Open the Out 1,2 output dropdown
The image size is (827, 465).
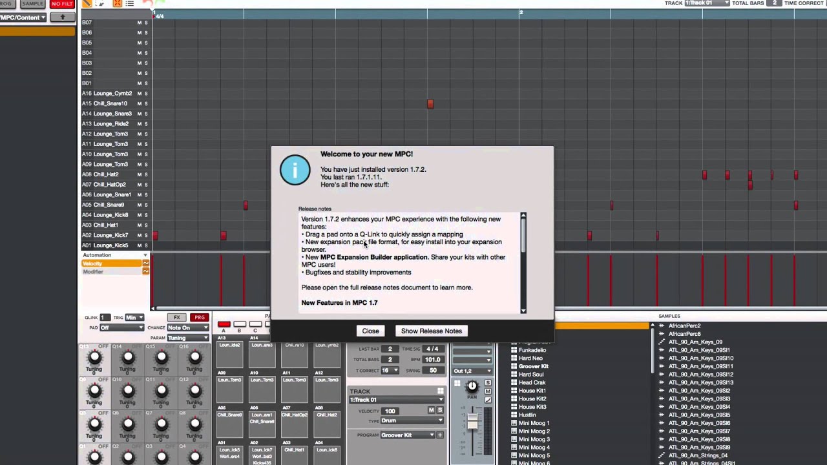(x=472, y=371)
